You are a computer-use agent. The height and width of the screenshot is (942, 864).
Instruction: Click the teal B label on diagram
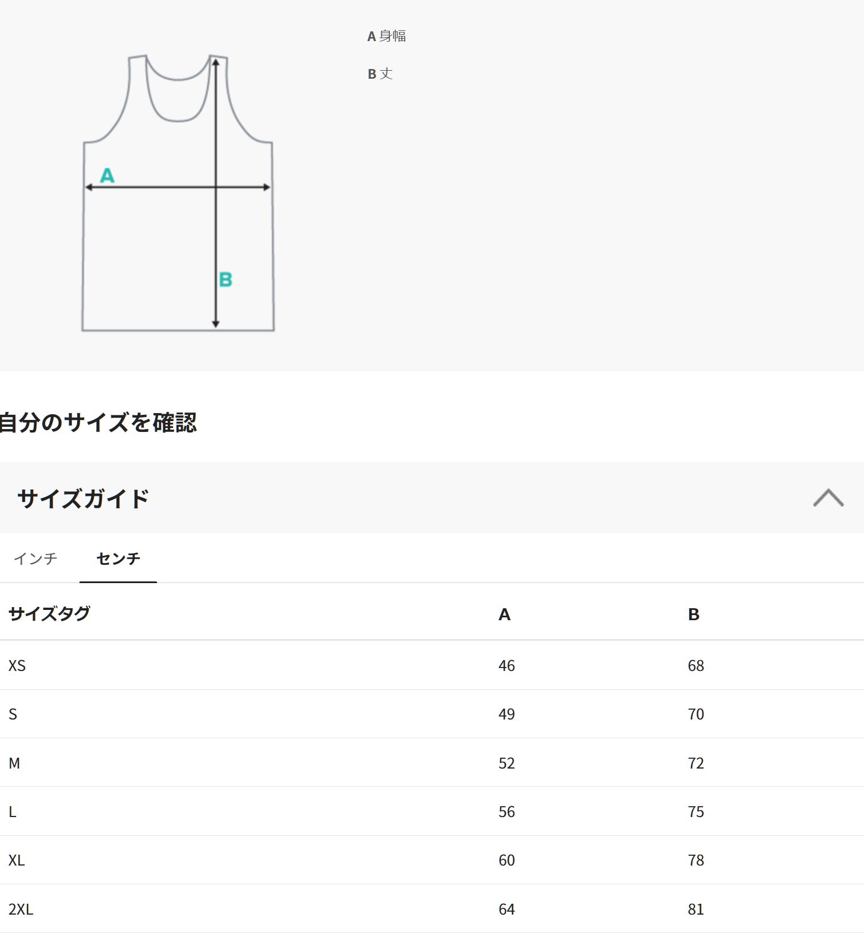coord(226,280)
